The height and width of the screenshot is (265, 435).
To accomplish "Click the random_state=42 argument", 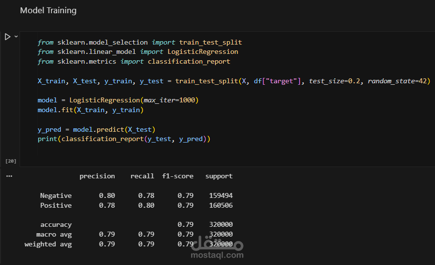I will pos(398,81).
